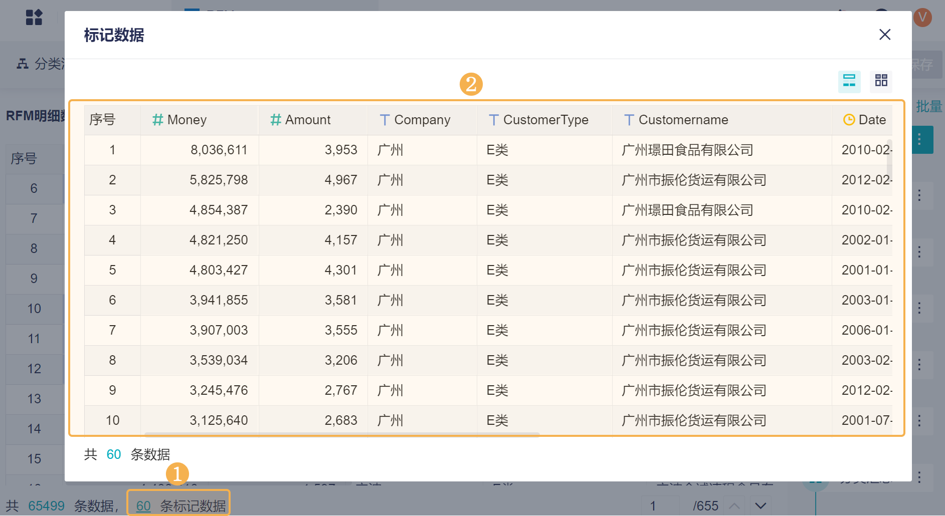
Task: Switch to card grid view icon
Action: coord(881,81)
